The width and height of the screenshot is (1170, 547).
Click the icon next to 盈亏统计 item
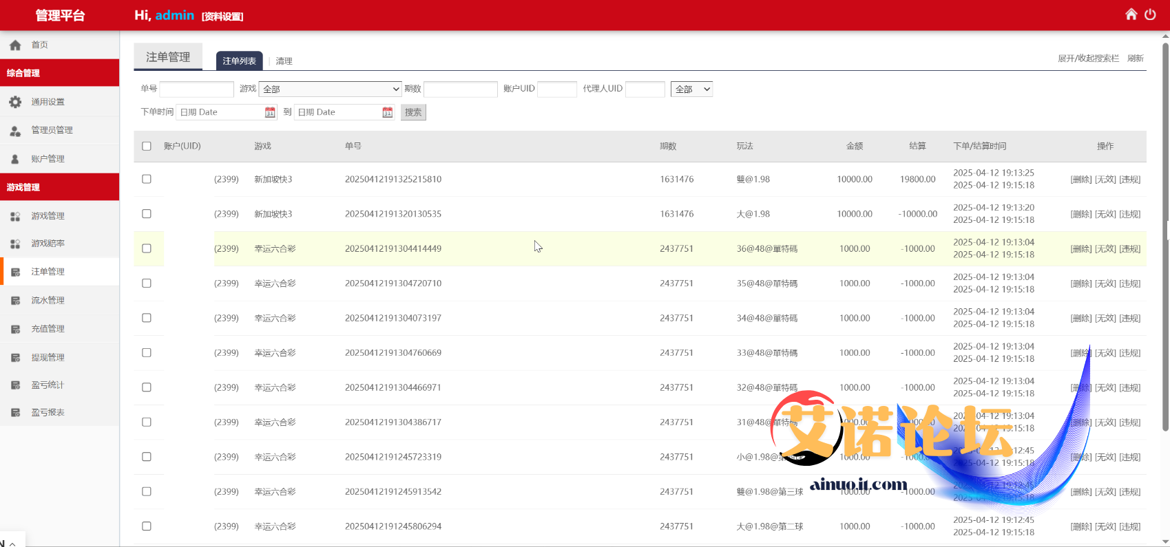coord(15,385)
